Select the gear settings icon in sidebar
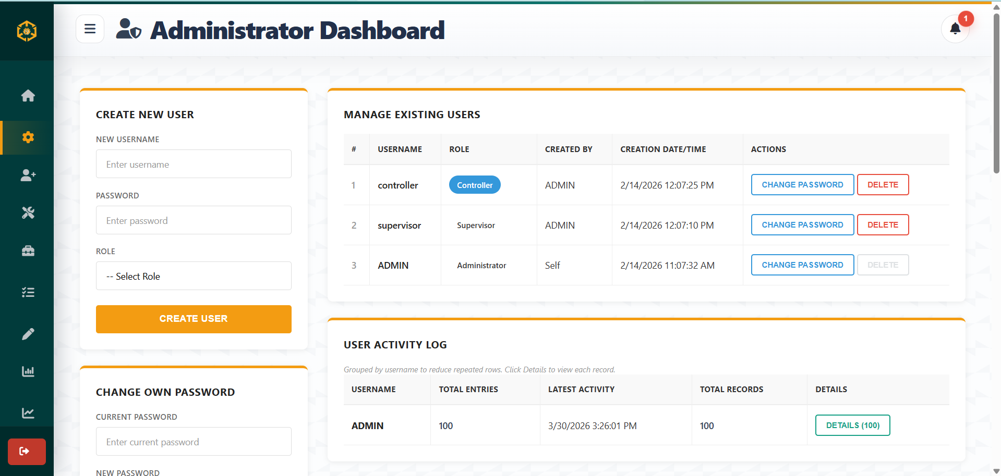Viewport: 1001px width, 476px height. point(28,137)
